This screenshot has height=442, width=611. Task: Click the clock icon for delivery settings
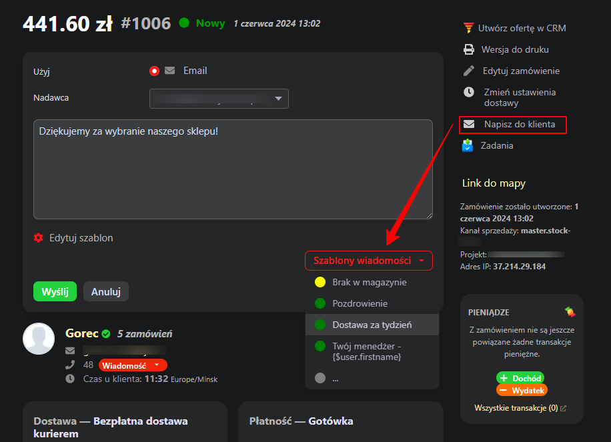tap(469, 92)
